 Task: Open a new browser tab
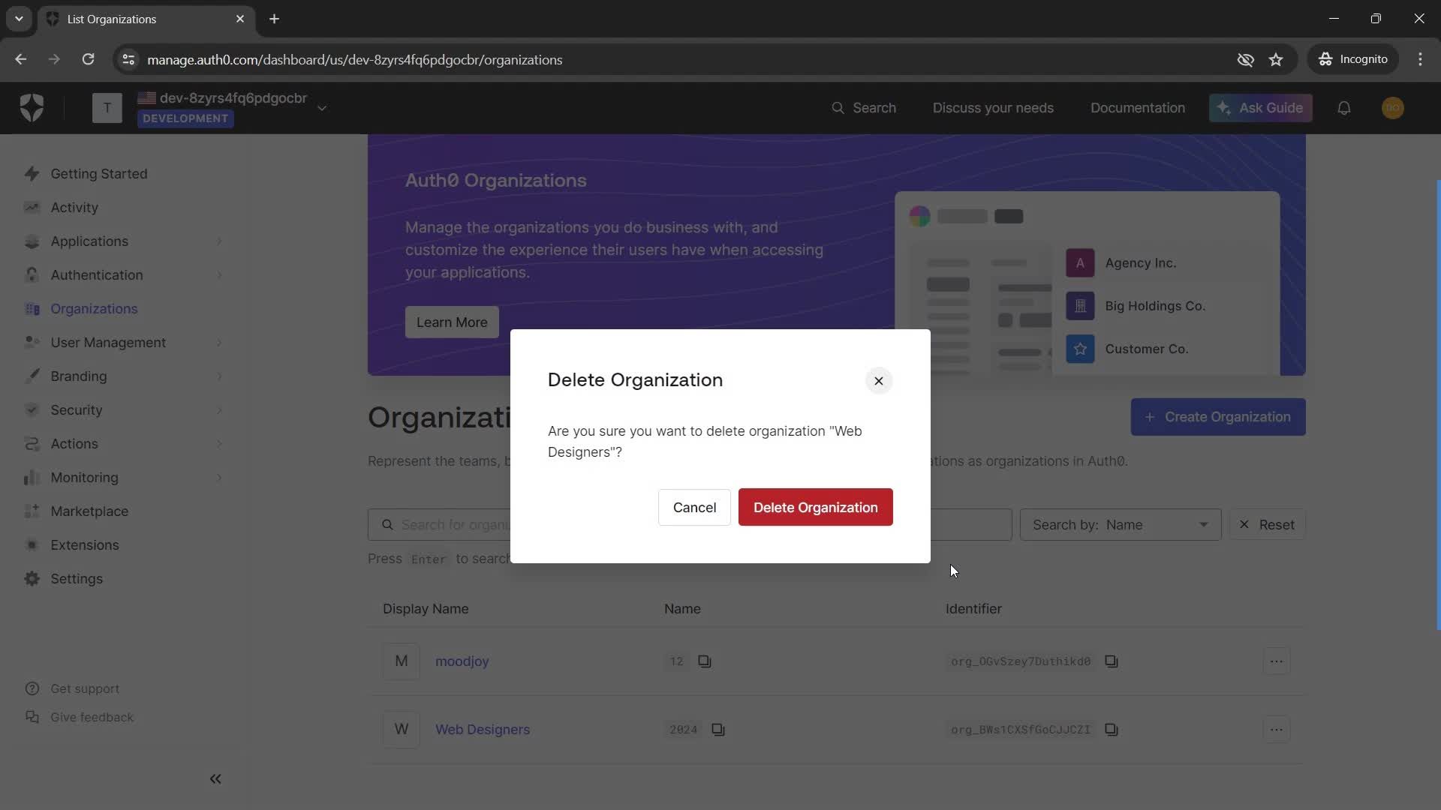(275, 19)
